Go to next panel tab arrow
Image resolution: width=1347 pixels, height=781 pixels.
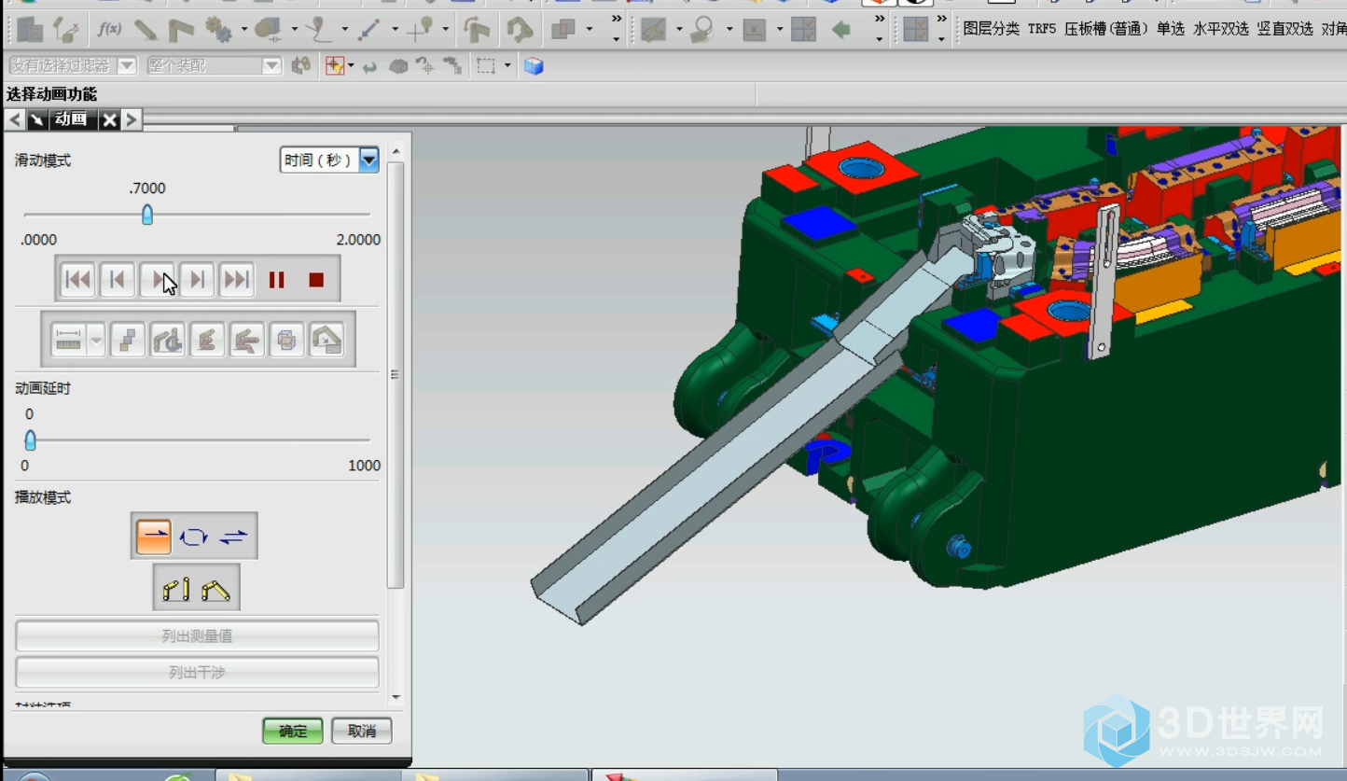pyautogui.click(x=132, y=119)
